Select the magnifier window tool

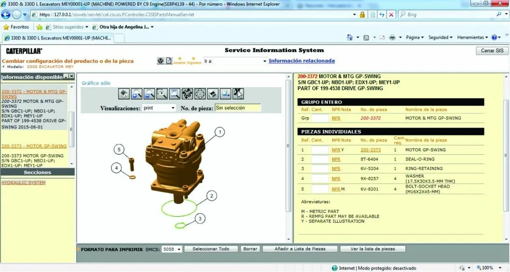coord(175,93)
